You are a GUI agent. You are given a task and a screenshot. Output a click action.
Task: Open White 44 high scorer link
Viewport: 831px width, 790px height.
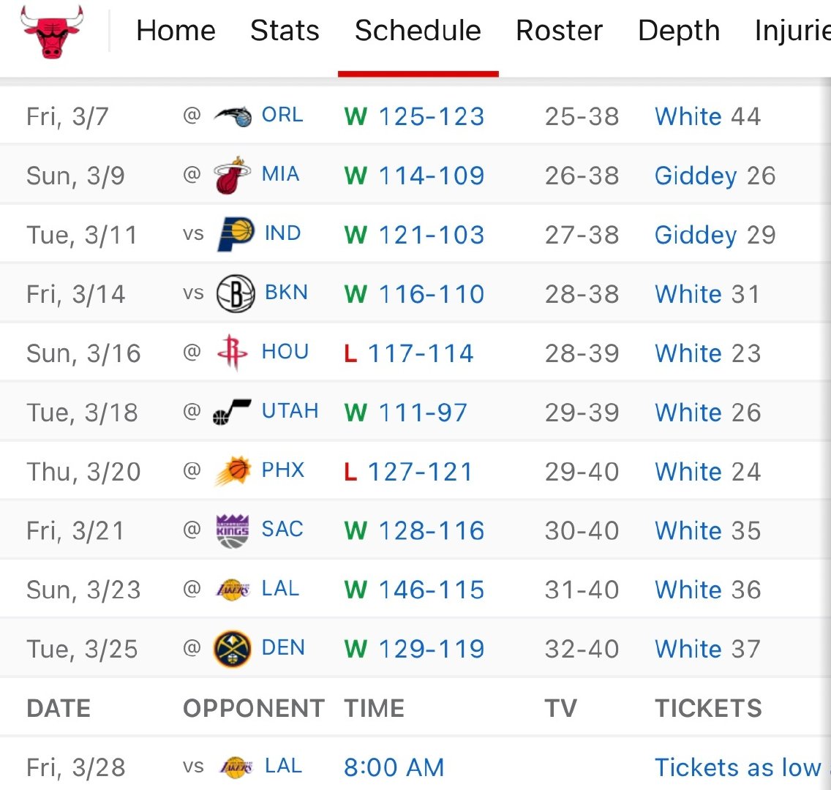tap(707, 116)
